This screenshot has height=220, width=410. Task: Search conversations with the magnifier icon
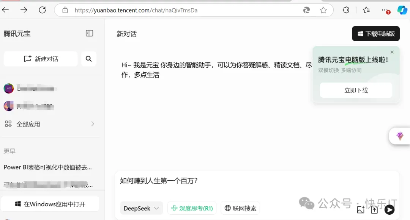[88, 59]
